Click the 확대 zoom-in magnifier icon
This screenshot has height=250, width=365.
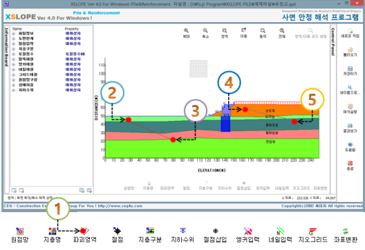(x=186, y=30)
